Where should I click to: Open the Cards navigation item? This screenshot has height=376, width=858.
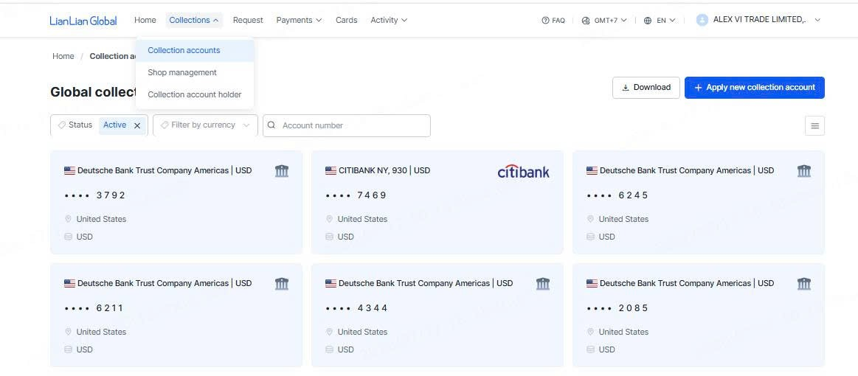347,20
